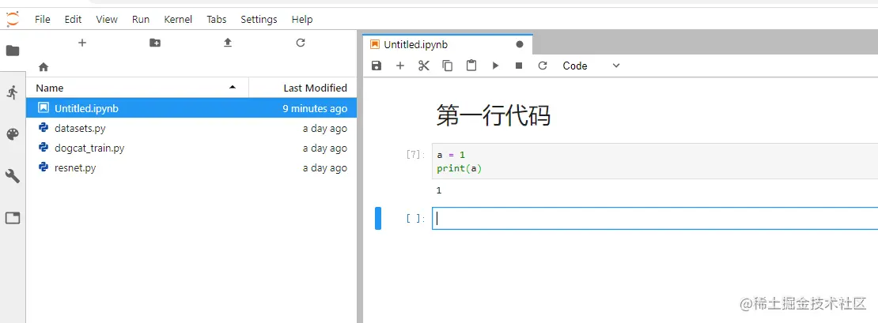The image size is (878, 323).
Task: Open the Tabs menu
Action: [x=217, y=19]
